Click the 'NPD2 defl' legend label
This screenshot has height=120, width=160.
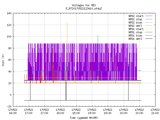(x=135, y=26)
